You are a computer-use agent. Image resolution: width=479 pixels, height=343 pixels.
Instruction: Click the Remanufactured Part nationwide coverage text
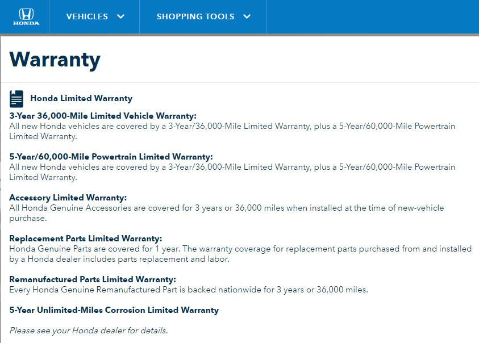click(189, 290)
